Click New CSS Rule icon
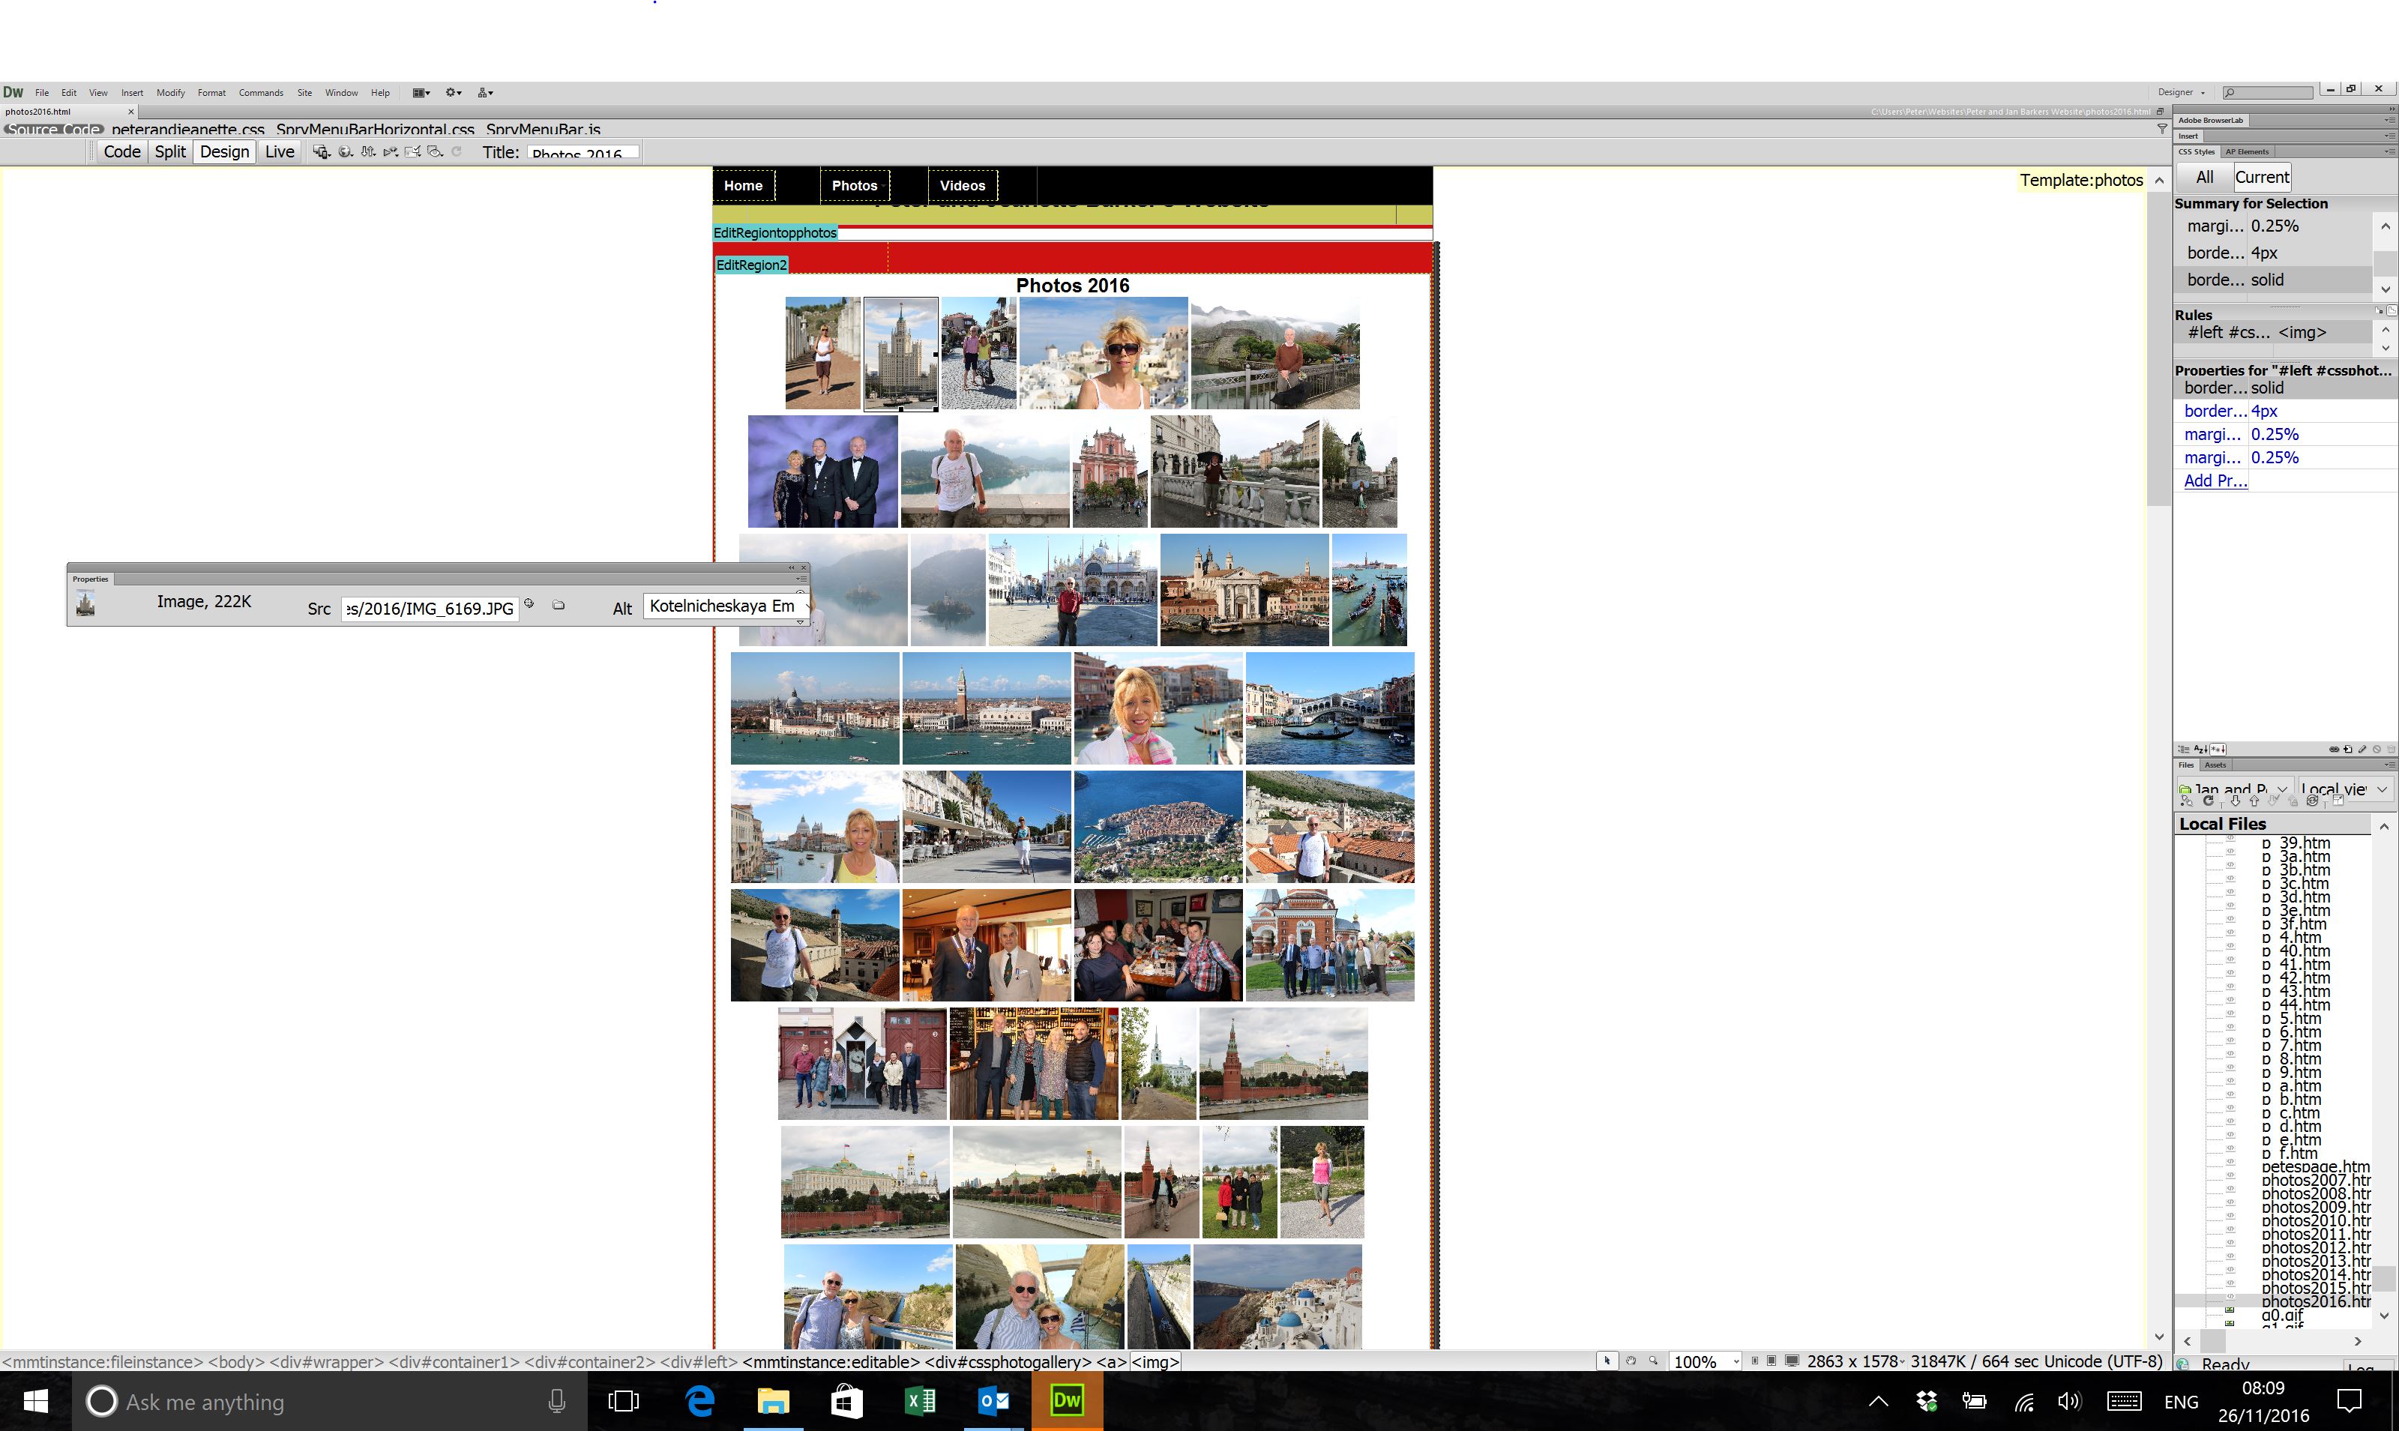 click(x=2347, y=750)
